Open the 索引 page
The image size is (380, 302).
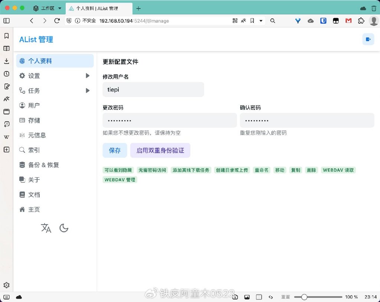(x=55, y=150)
